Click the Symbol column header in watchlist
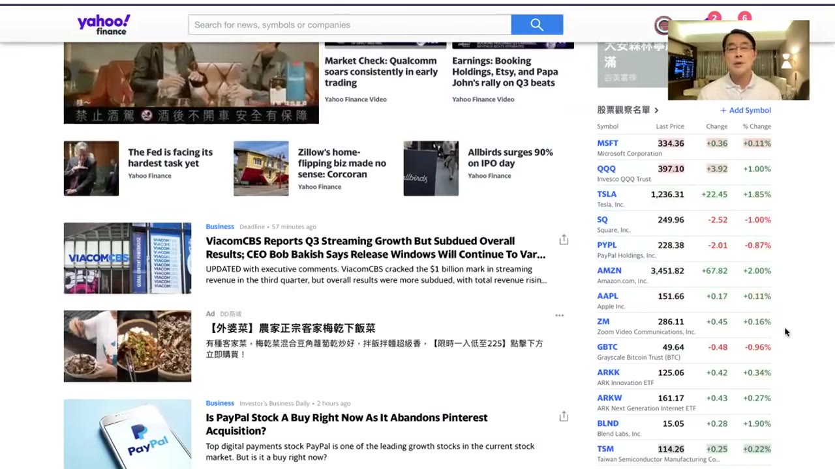835x469 pixels. pos(607,126)
